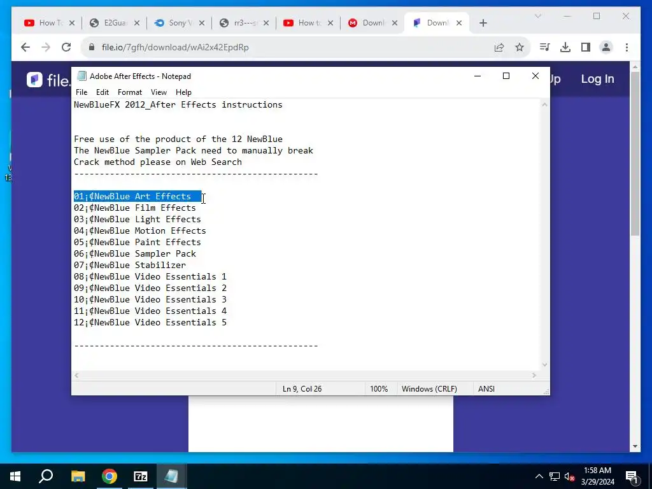Open the notification center icon
This screenshot has width=652, height=489.
click(632, 476)
